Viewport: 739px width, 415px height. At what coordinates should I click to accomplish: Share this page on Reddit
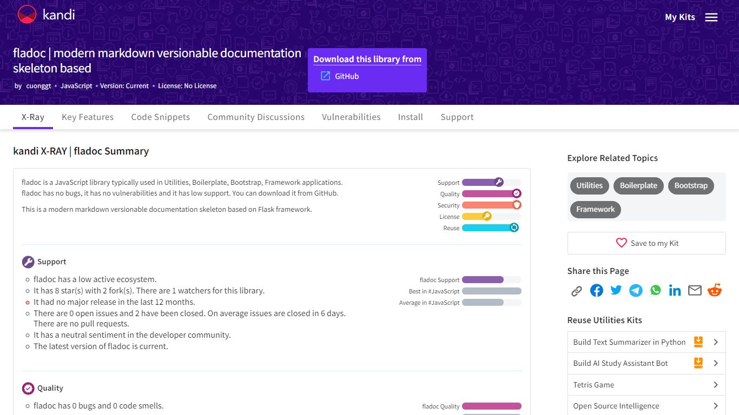click(715, 290)
